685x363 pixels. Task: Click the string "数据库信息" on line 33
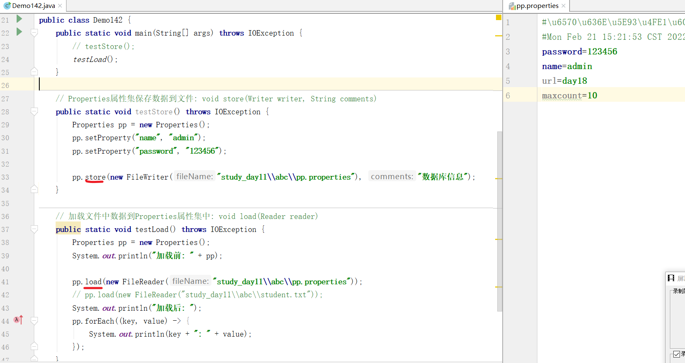(x=443, y=177)
